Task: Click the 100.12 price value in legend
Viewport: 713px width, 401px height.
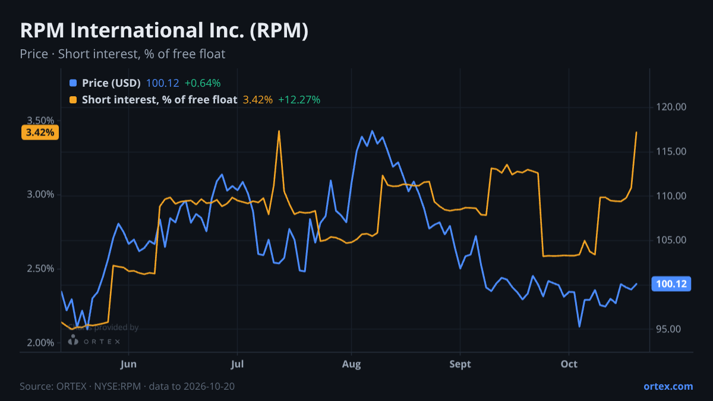Action: [x=162, y=83]
